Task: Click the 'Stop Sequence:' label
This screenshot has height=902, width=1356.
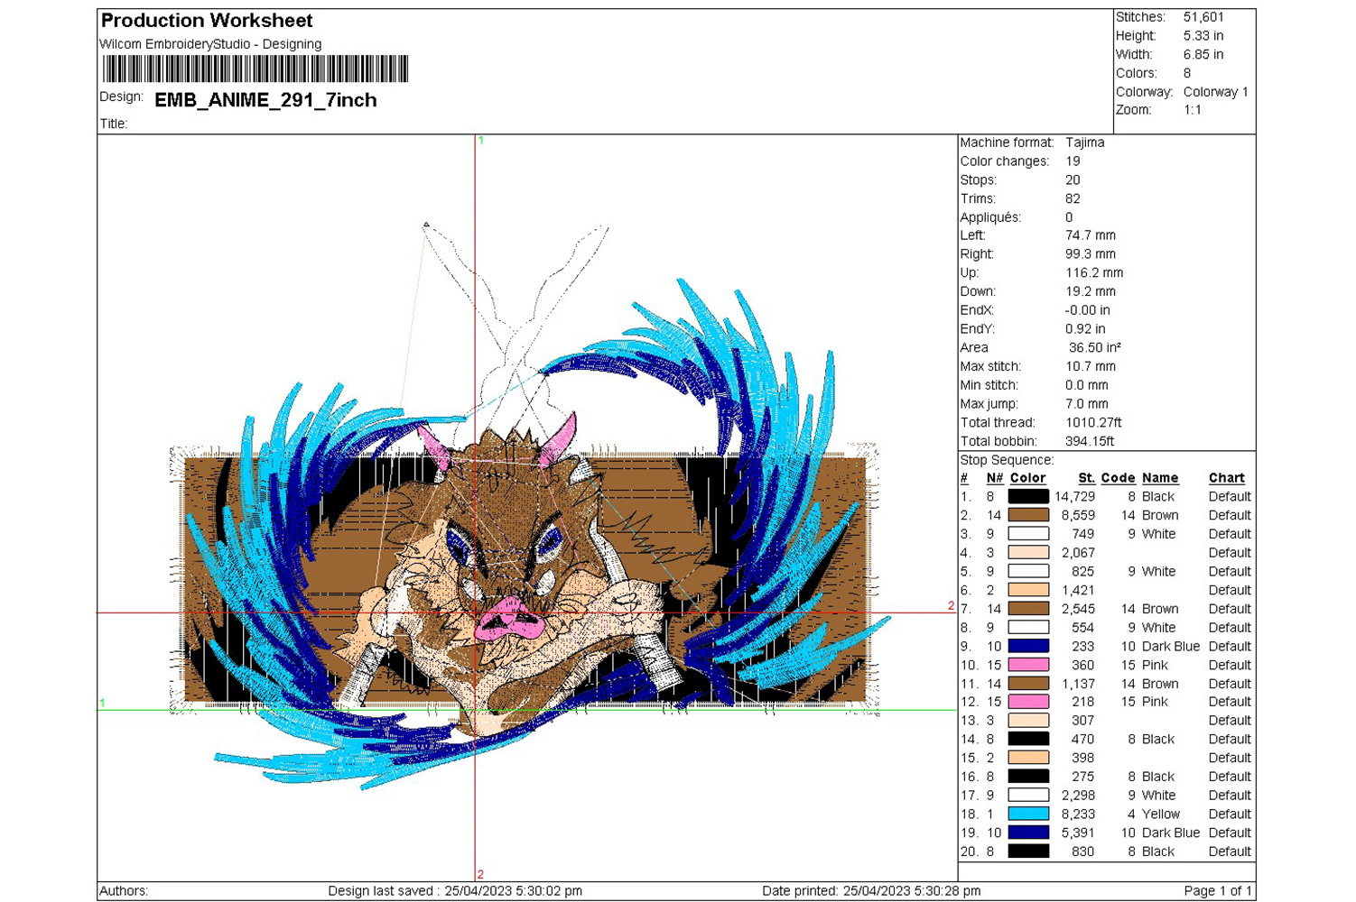Action: pos(1007,460)
